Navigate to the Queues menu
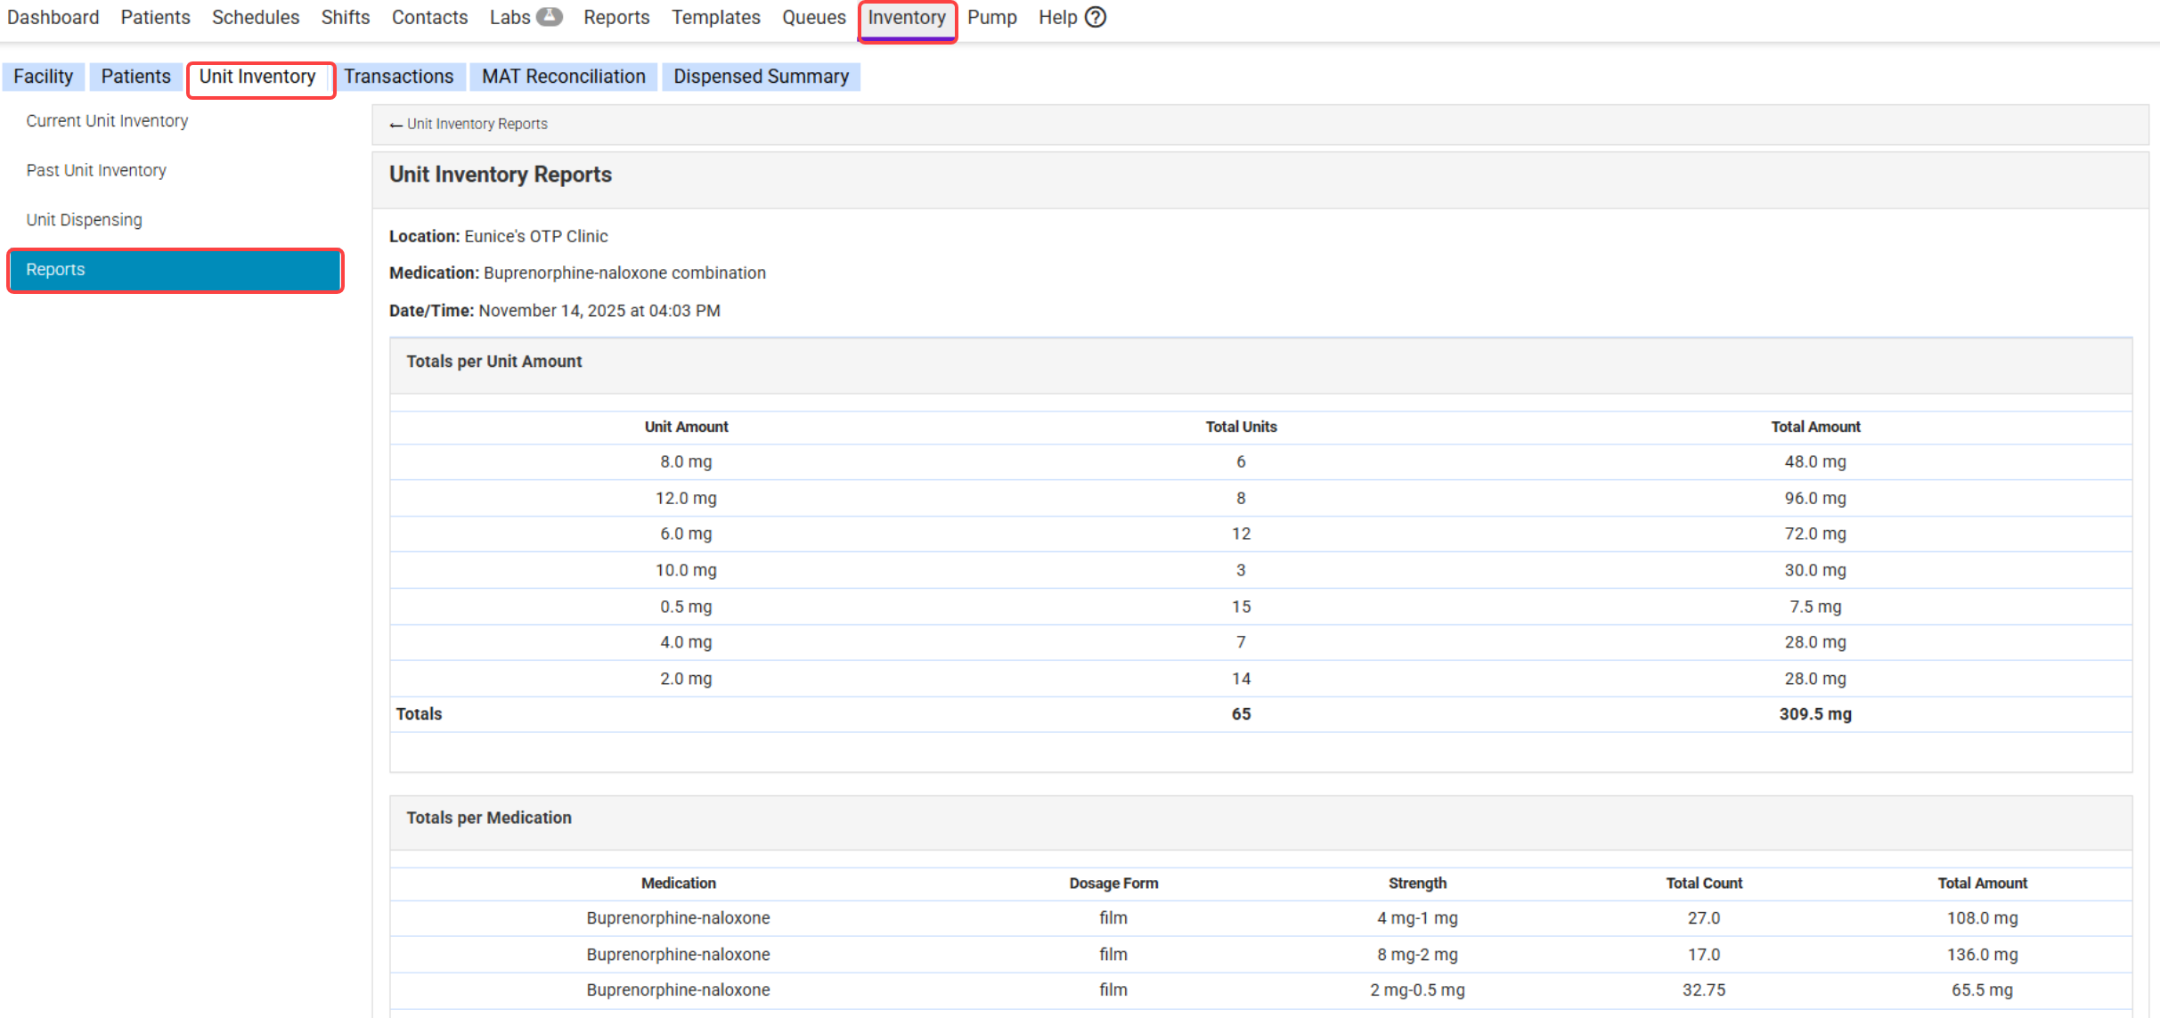 tap(813, 17)
